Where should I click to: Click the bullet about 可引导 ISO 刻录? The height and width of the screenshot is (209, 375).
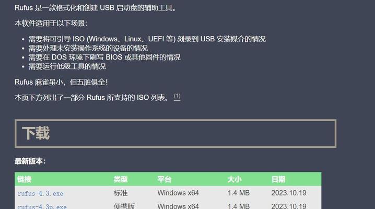click(147, 39)
